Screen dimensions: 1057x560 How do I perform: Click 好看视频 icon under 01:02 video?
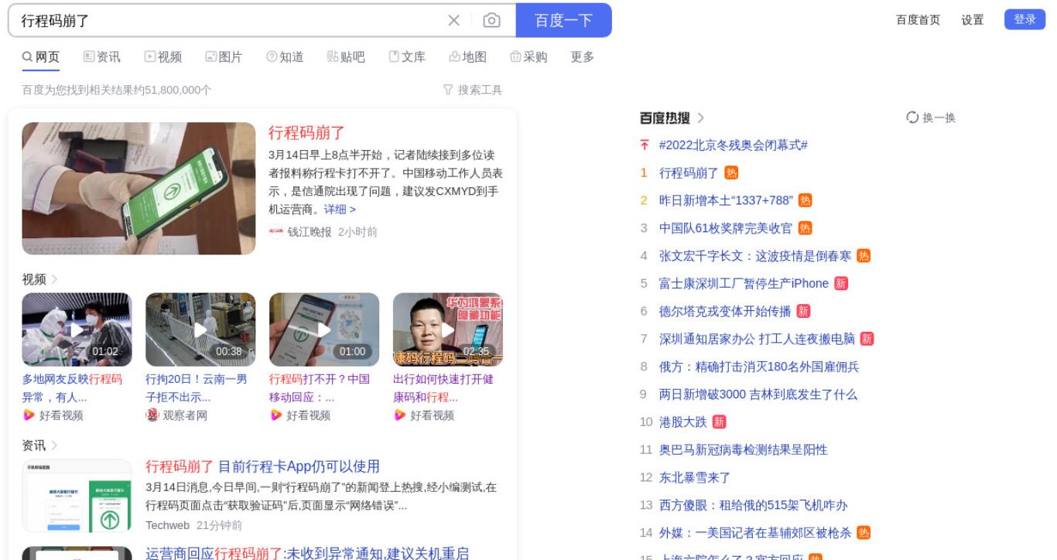[29, 415]
